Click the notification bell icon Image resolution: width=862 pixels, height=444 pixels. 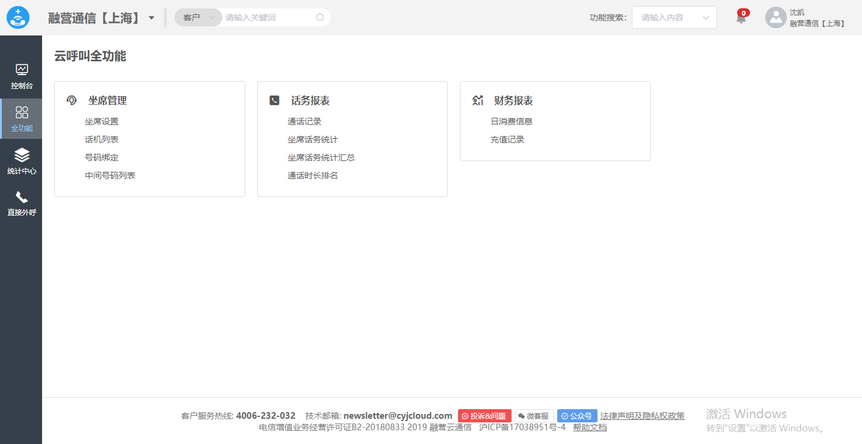click(x=741, y=18)
